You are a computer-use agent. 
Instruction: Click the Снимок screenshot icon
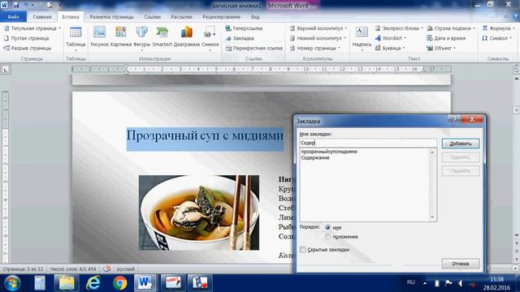click(x=210, y=37)
